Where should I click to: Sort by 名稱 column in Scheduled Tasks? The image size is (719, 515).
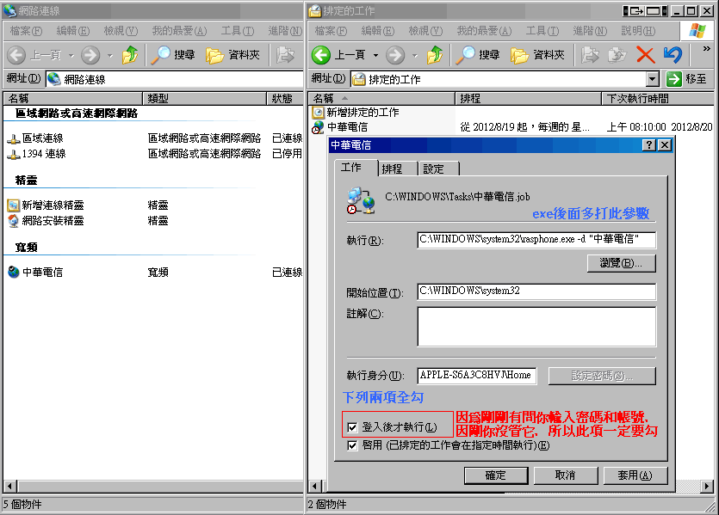pyautogui.click(x=382, y=98)
